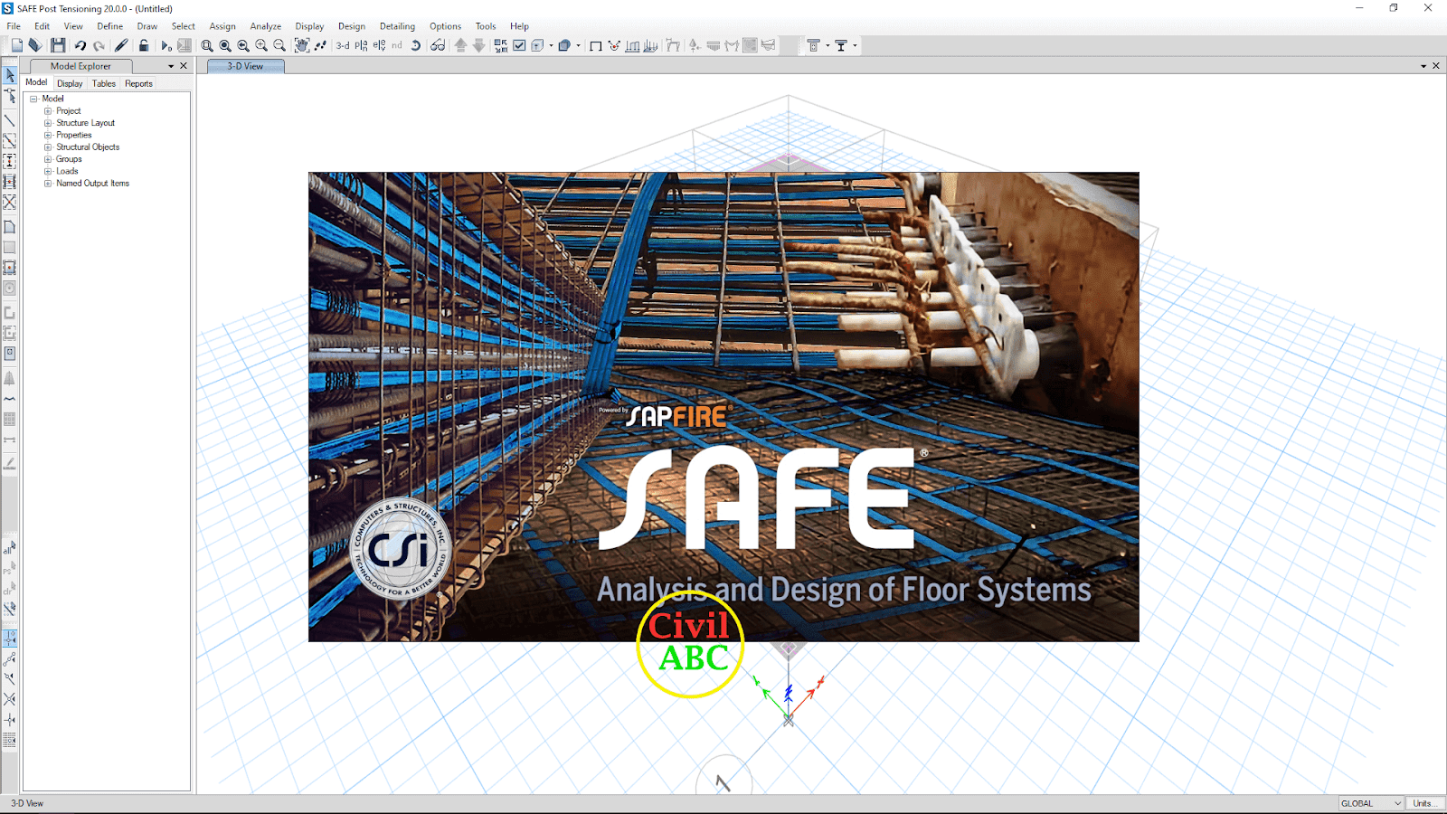
Task: Pick the reshape object tool
Action: pyautogui.click(x=10, y=96)
